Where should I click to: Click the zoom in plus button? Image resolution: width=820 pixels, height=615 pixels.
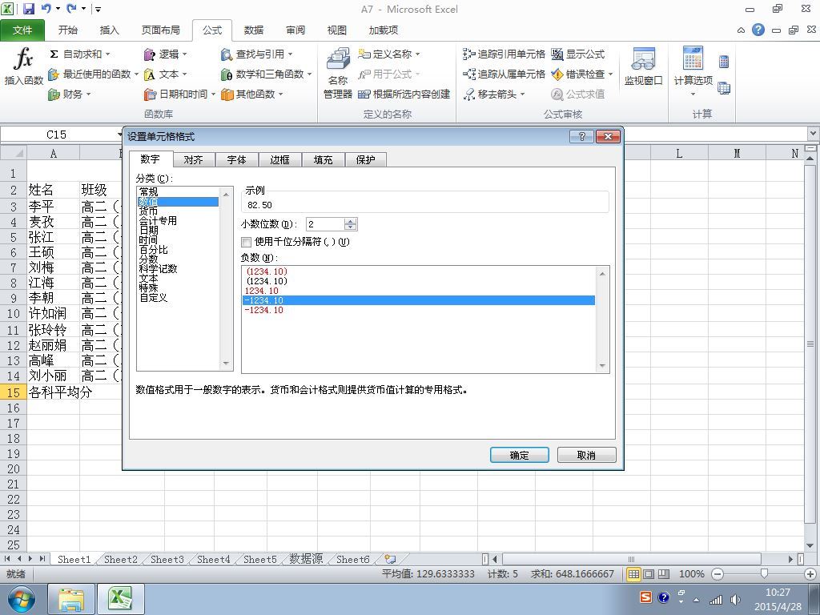point(811,574)
